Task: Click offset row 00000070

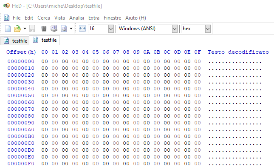Action: tap(21, 109)
